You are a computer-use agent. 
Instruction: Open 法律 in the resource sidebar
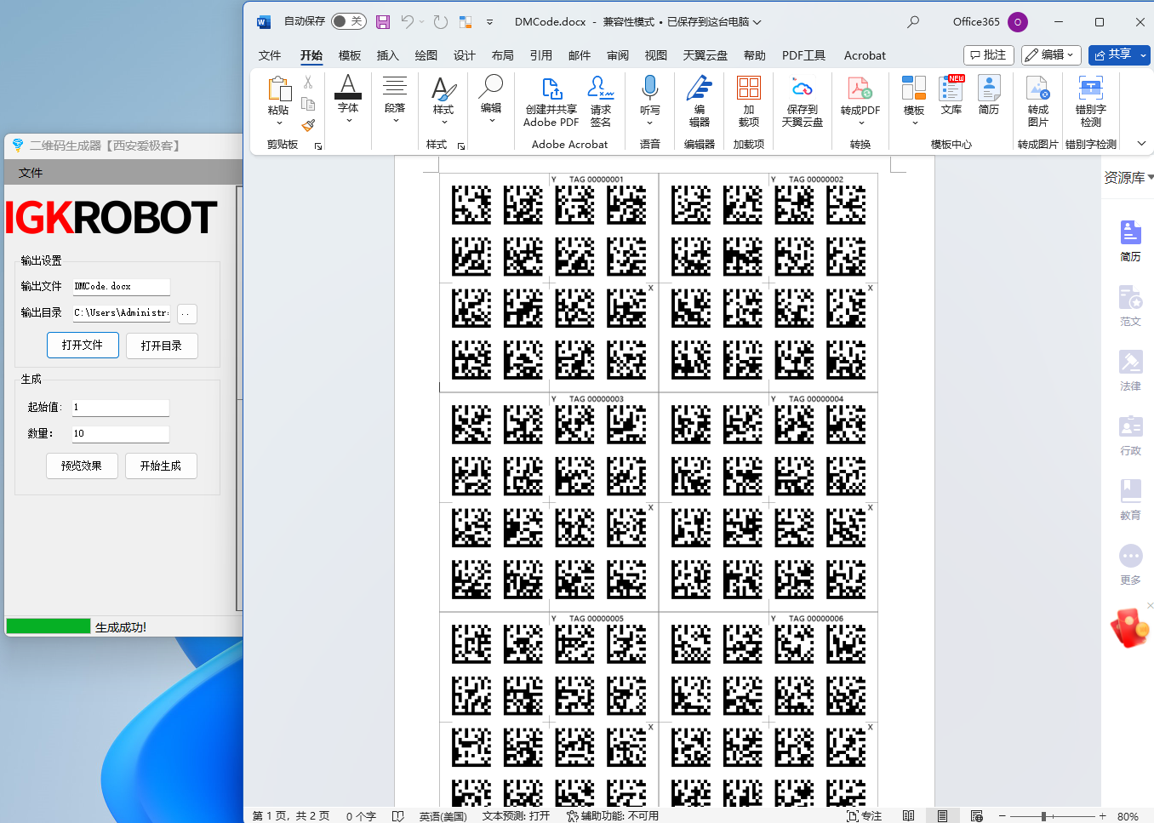pos(1130,369)
